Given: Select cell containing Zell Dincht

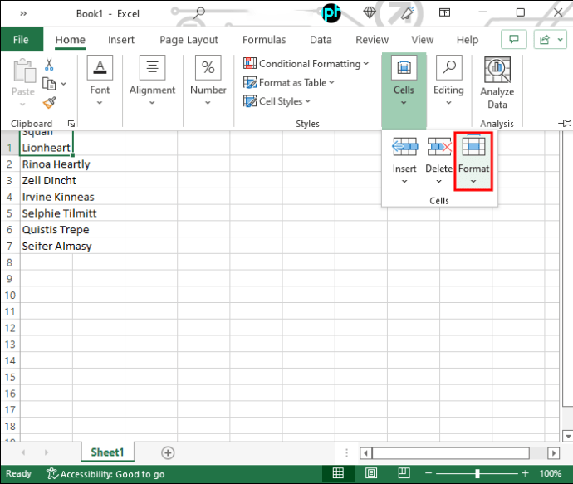Looking at the screenshot, I should coord(46,180).
